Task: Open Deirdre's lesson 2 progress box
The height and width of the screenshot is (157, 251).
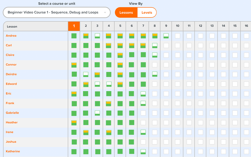Action: 86,74
